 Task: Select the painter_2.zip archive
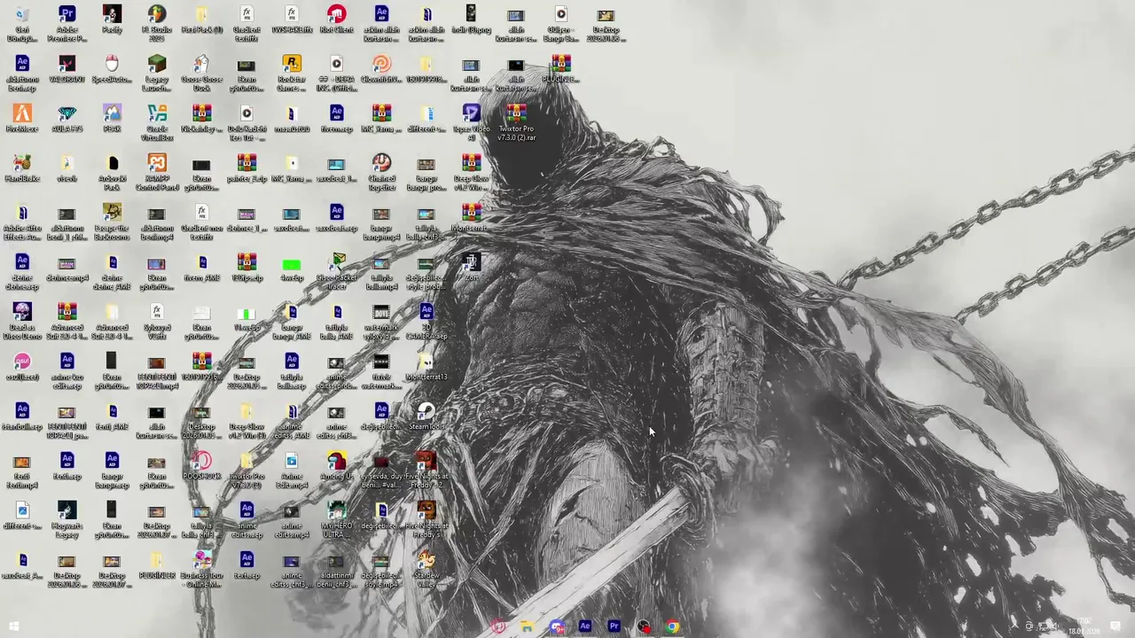pyautogui.click(x=247, y=168)
